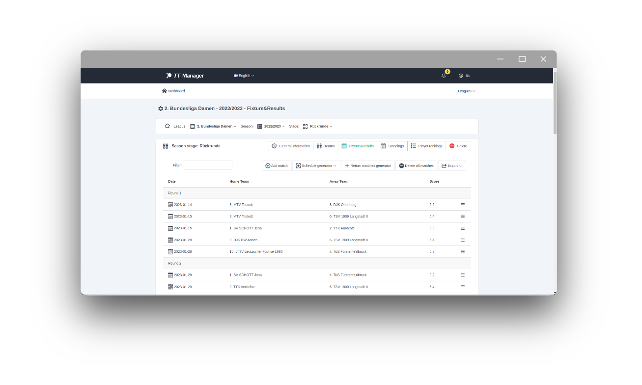Screen dimensions: 642x385
Task: Open row menu for DJK BW Annen match
Action: click(462, 240)
